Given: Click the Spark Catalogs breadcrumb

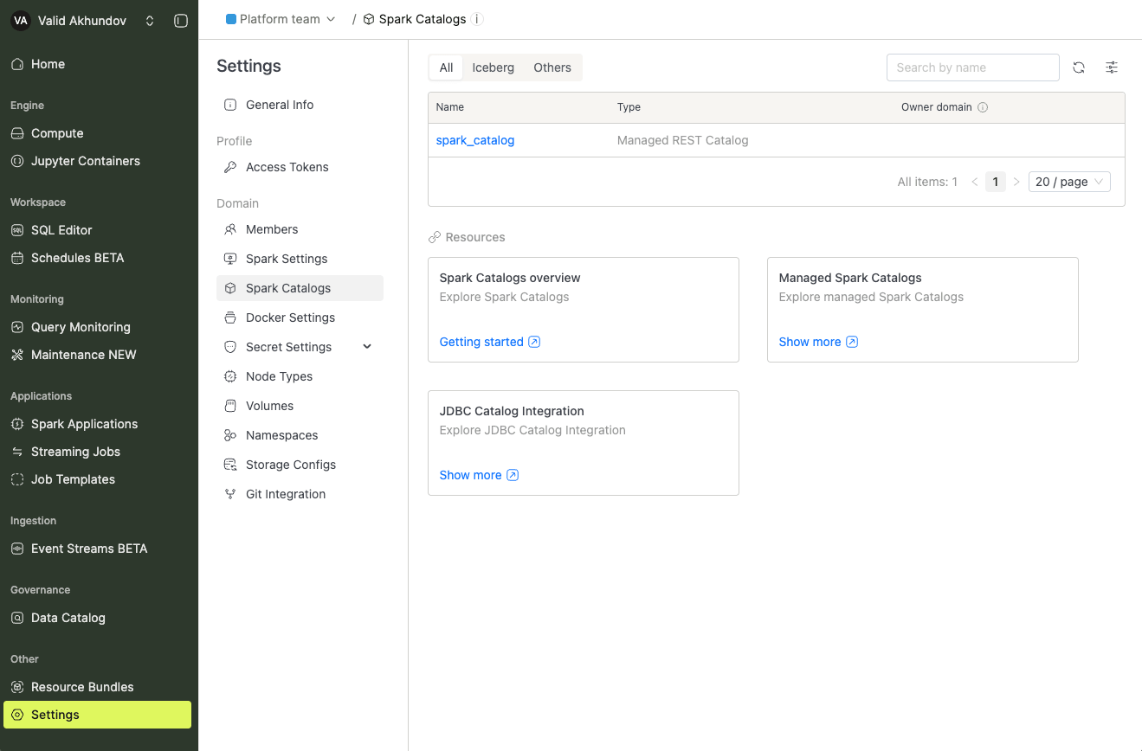Looking at the screenshot, I should click(x=423, y=19).
